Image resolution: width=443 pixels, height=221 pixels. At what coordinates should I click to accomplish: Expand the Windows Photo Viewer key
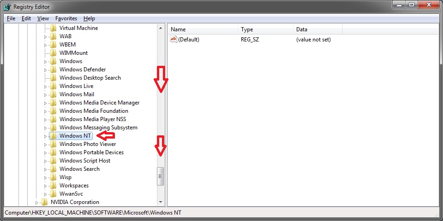click(45, 144)
